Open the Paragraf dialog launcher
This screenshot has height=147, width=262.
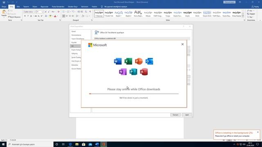pos(92,20)
